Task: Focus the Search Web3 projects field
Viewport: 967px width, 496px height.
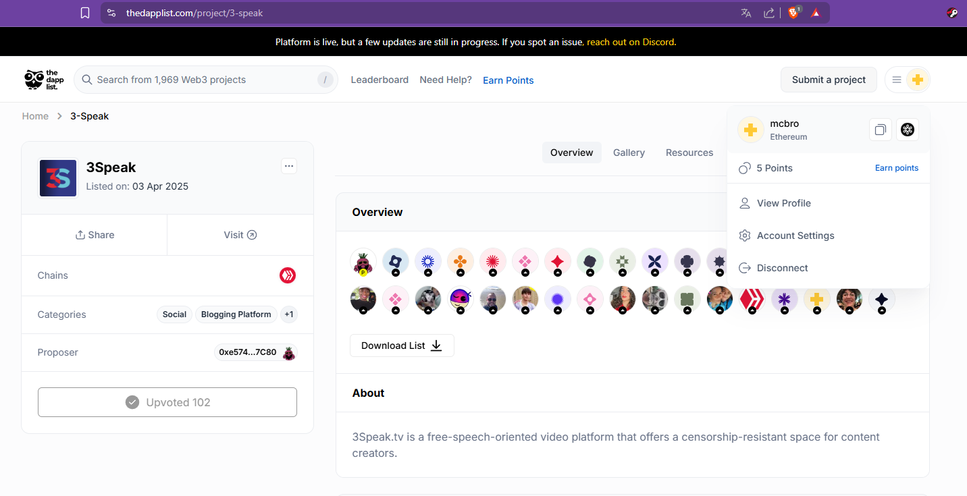Action: click(x=206, y=80)
